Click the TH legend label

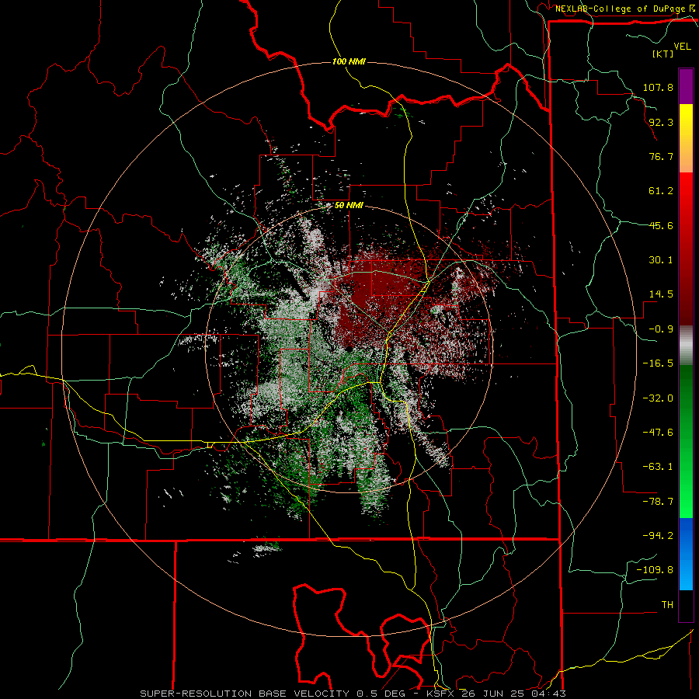[x=667, y=605]
